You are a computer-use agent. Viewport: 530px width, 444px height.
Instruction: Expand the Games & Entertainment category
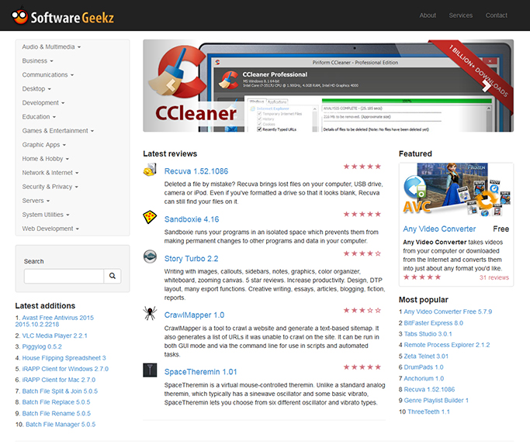(x=57, y=131)
